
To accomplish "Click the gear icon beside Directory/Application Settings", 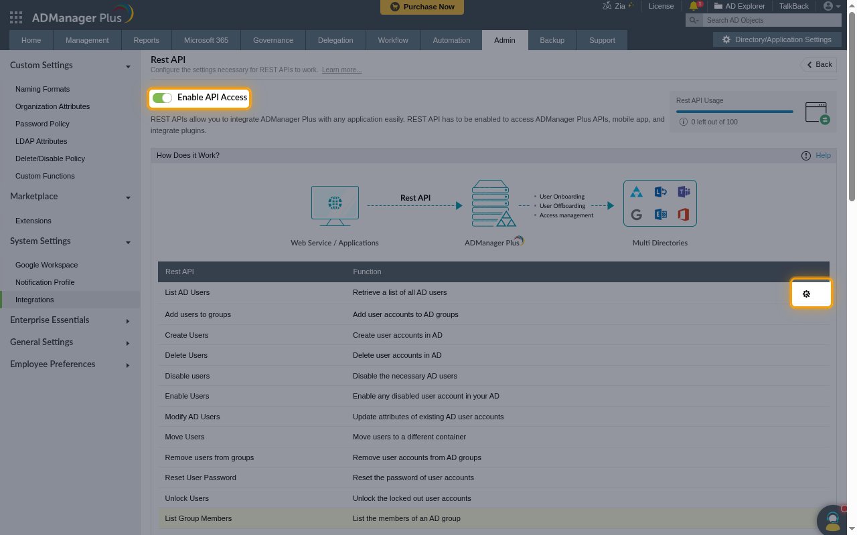I will (x=726, y=40).
